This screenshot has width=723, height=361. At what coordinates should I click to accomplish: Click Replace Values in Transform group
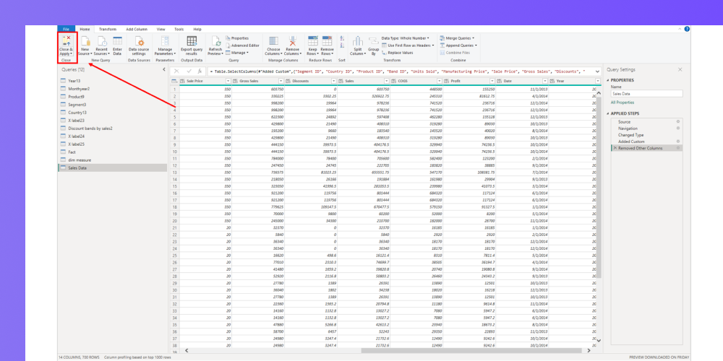(398, 53)
